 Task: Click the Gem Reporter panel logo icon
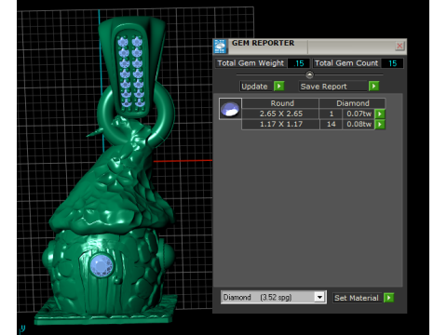click(220, 47)
